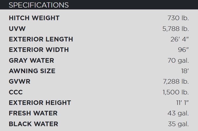Select the UVW row label

tap(17, 29)
